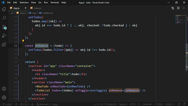The width and height of the screenshot is (188, 106).
Task: Click the VS Code logo icon
Action: pyautogui.click(x=3, y=2)
